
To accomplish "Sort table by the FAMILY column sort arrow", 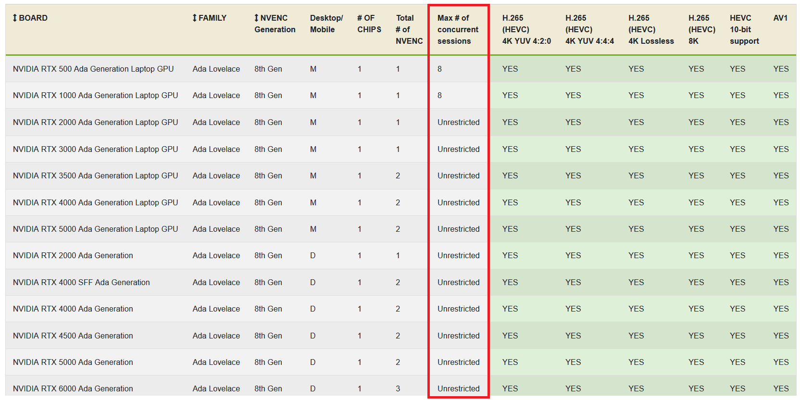I will (x=194, y=18).
